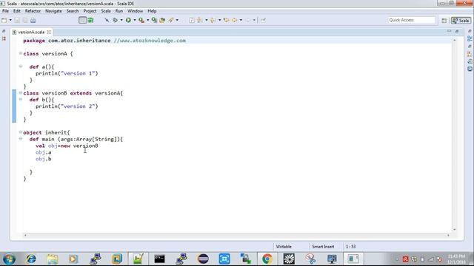The width and height of the screenshot is (474, 266).
Task: Click the New Scala package icon
Action: click(154, 20)
